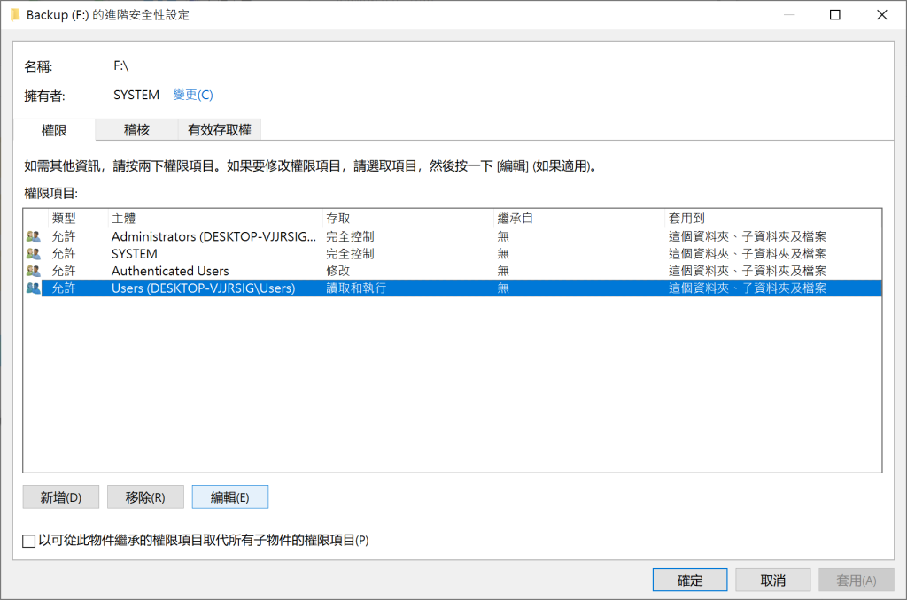Image resolution: width=907 pixels, height=600 pixels.
Task: Click the 繼承自 column header
Action: tap(578, 218)
